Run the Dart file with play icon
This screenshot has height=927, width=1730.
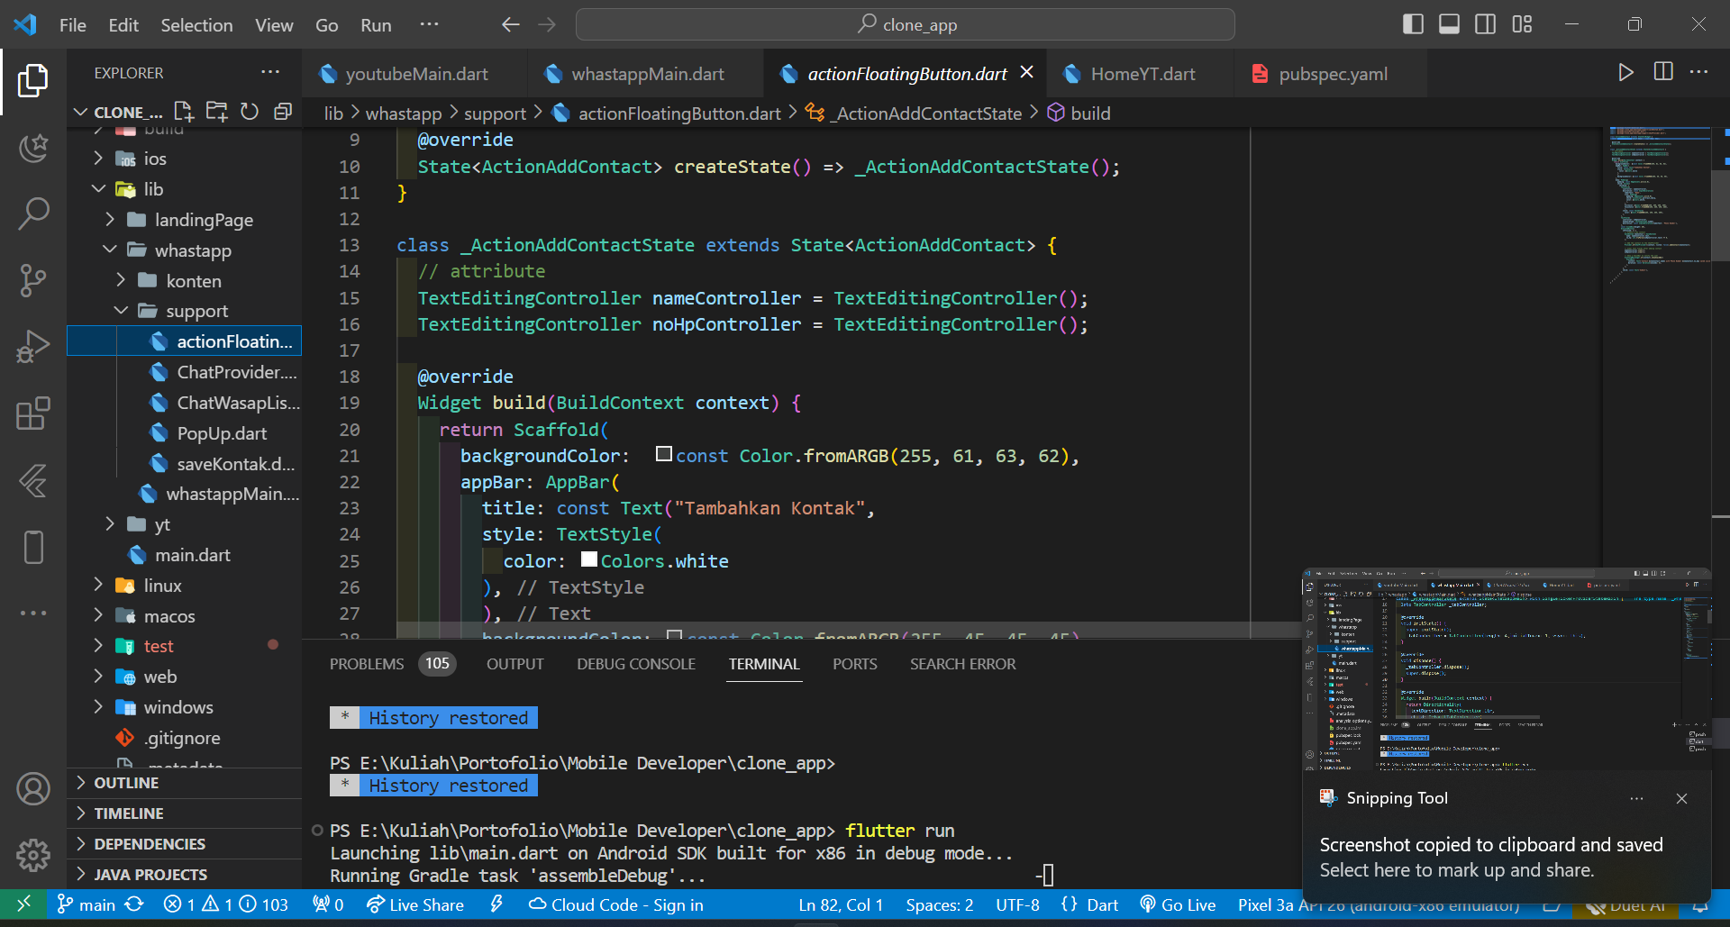(1625, 72)
